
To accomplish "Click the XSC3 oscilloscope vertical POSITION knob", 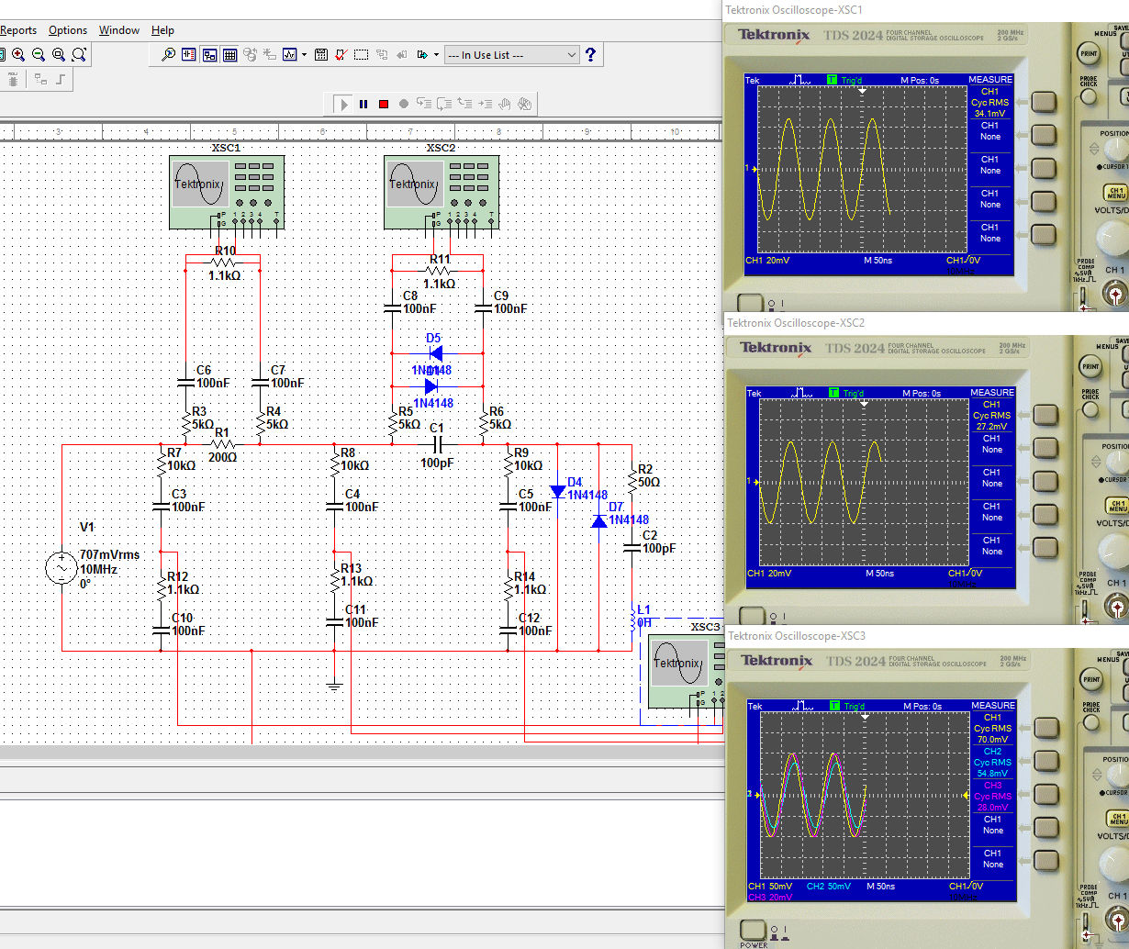I will 1117,774.
